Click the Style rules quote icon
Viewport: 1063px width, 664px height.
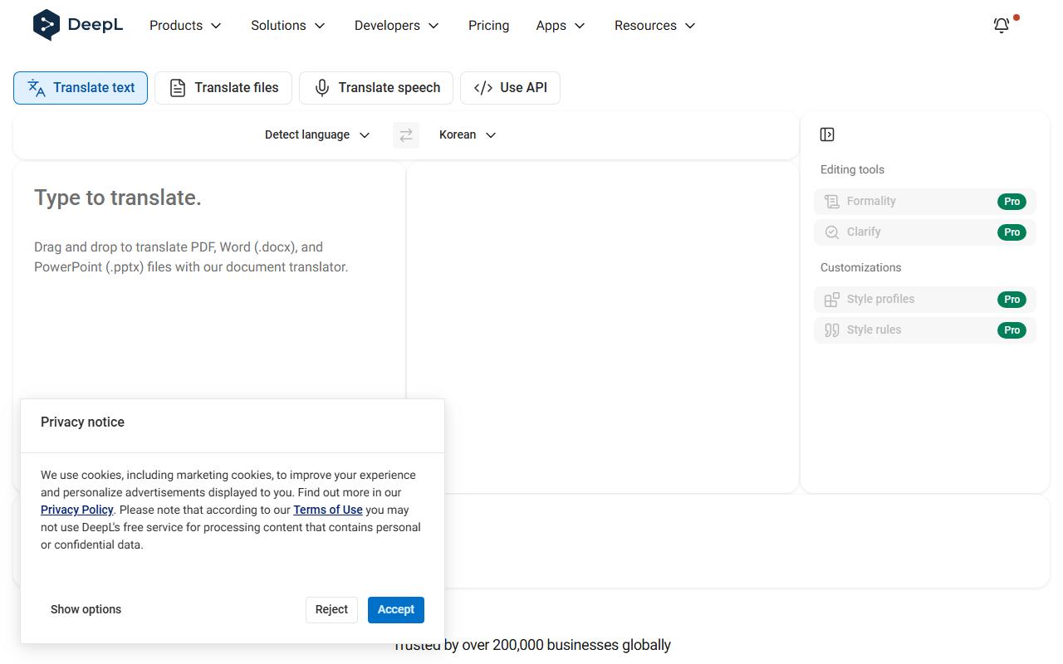pos(832,330)
